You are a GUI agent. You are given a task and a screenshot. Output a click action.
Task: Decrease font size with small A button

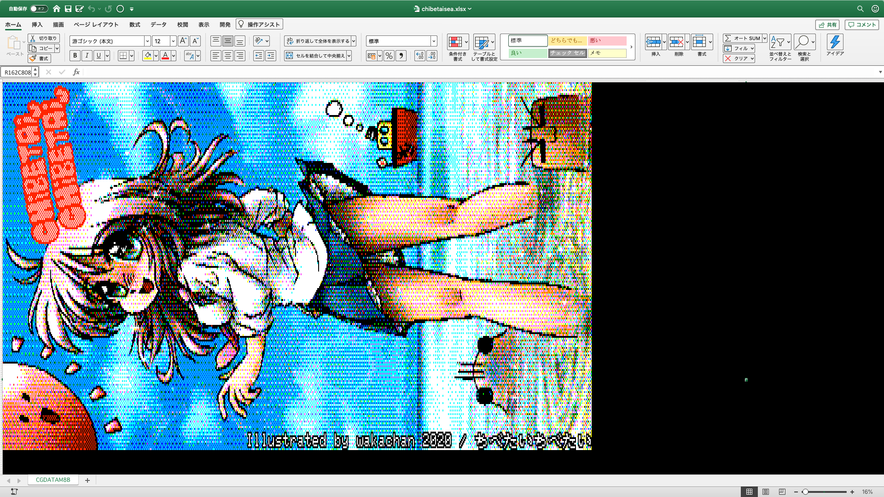[x=195, y=41]
